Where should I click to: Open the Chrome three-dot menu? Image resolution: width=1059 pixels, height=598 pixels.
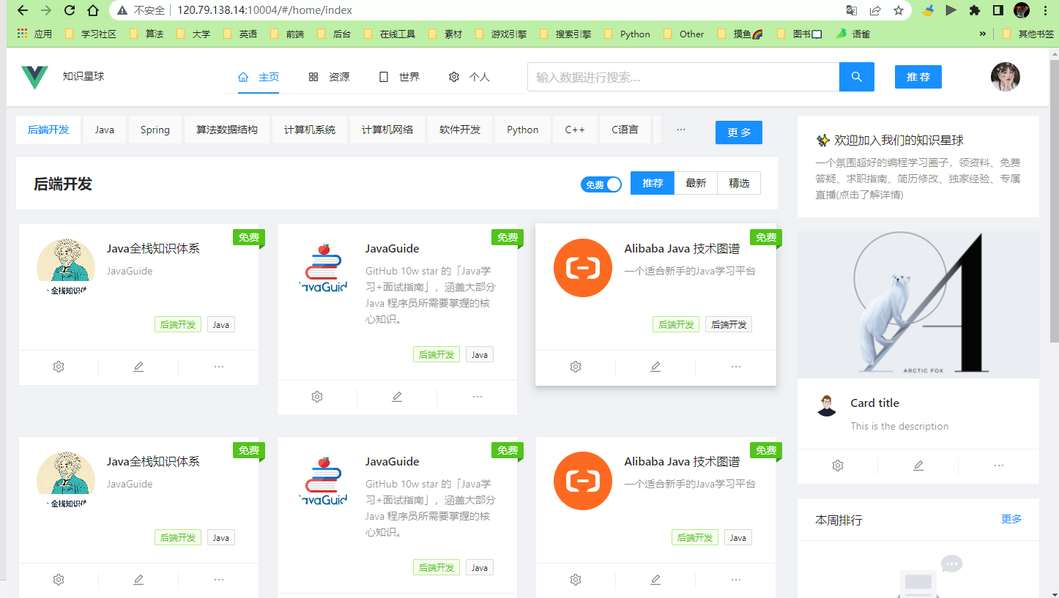(x=1045, y=10)
